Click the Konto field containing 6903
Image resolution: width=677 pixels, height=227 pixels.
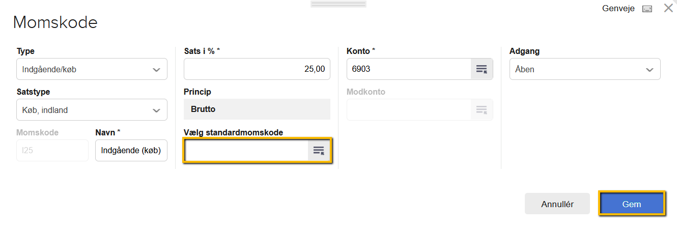(x=408, y=69)
